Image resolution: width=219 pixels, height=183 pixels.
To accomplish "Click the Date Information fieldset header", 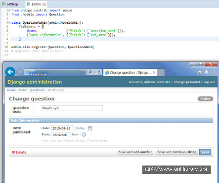I will (111, 120).
